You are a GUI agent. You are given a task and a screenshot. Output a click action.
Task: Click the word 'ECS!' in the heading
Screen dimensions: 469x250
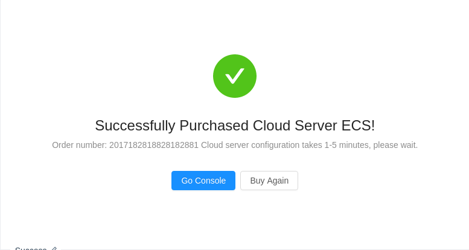[x=358, y=126]
